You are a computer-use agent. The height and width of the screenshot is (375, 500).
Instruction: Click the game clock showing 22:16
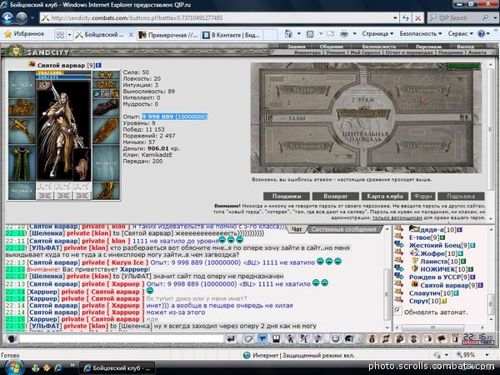click(477, 338)
